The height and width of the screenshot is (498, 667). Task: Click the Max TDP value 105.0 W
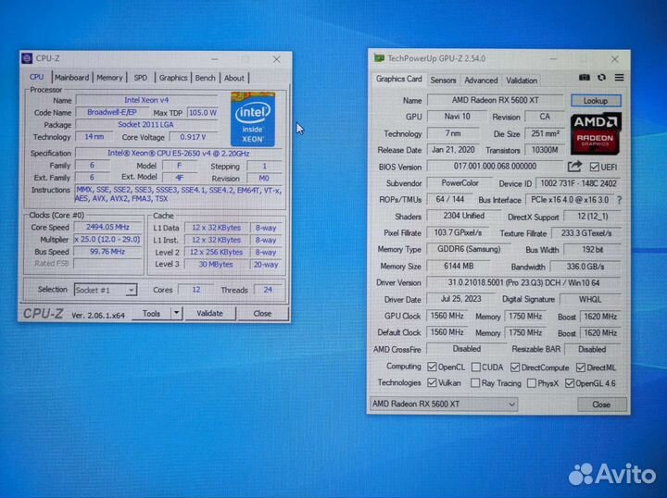coord(203,113)
